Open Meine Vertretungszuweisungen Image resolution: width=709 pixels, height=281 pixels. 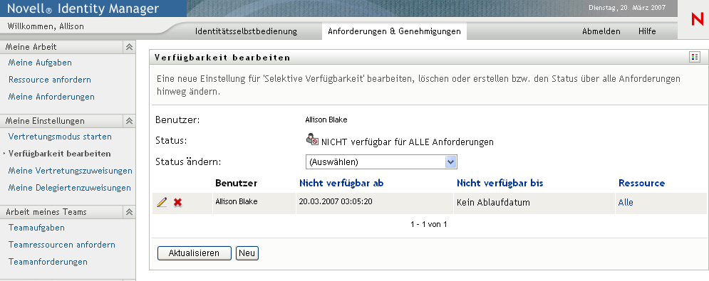[x=70, y=171]
